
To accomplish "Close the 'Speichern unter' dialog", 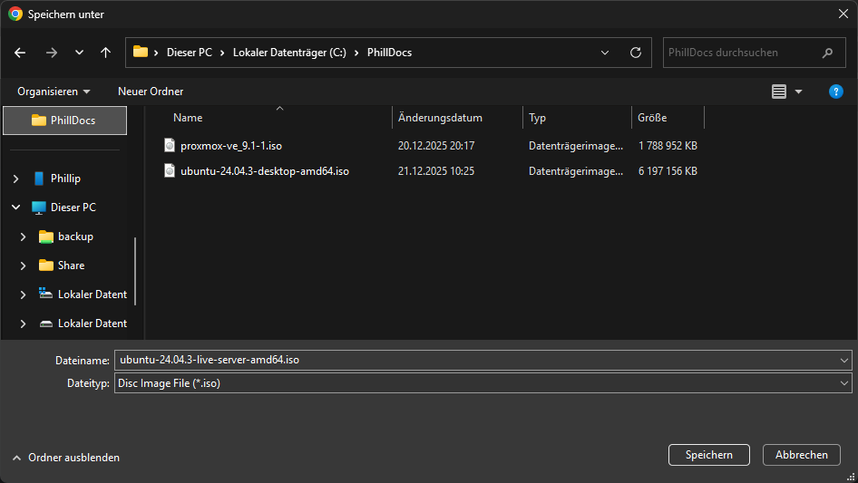I will [x=843, y=14].
